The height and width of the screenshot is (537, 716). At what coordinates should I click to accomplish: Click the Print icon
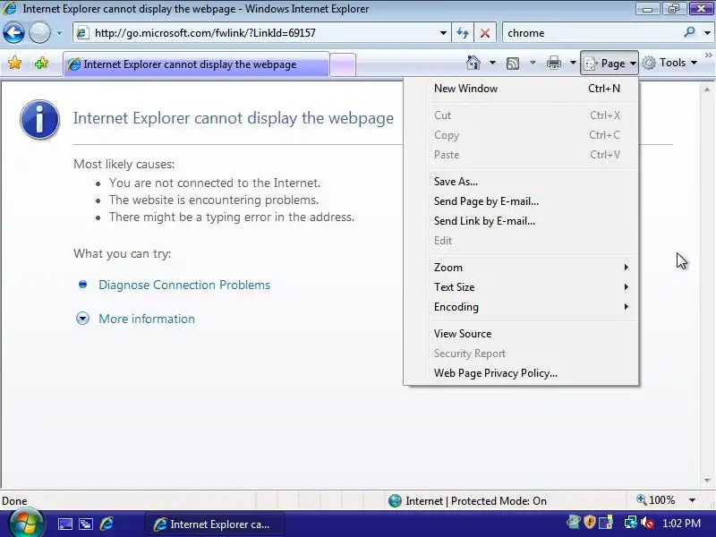[553, 63]
